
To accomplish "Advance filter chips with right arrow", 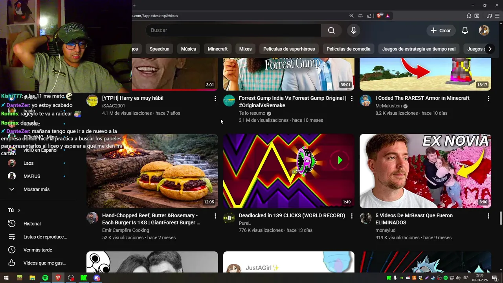I will 490,49.
